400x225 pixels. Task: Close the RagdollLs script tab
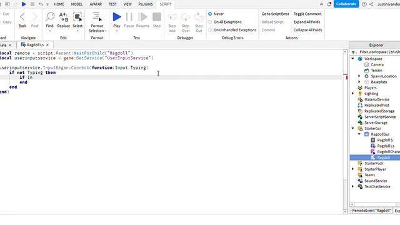click(47, 45)
